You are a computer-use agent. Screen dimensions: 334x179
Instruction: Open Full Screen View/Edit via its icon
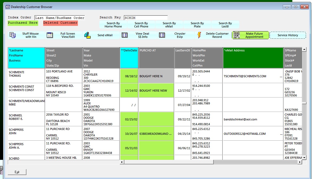[x=50, y=35]
